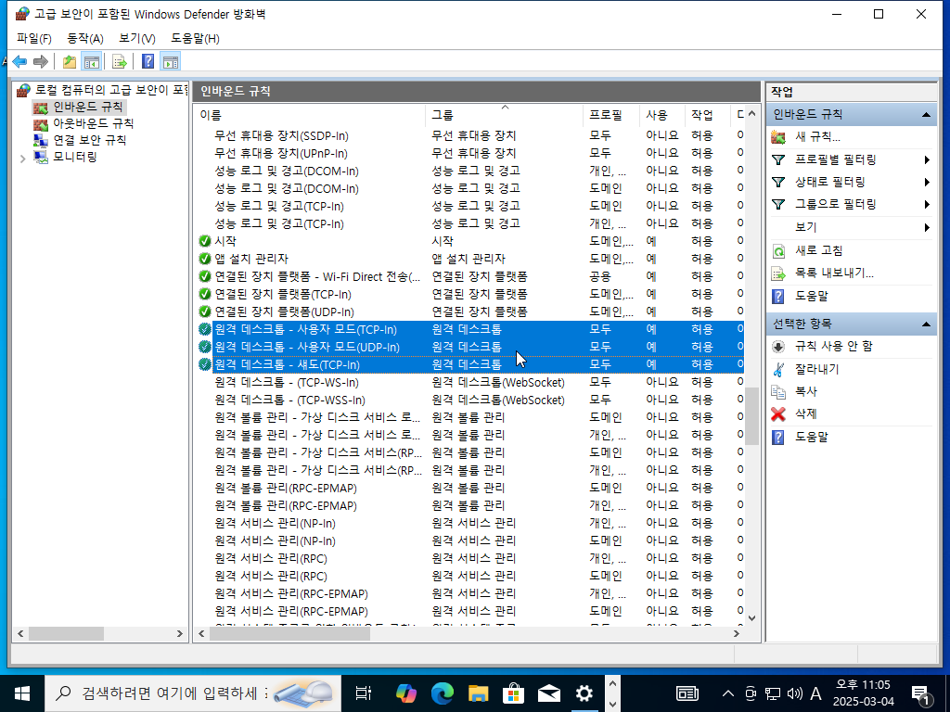Click the up-one-level folder toolbar icon
Viewport: 950px width, 712px height.
[x=70, y=62]
